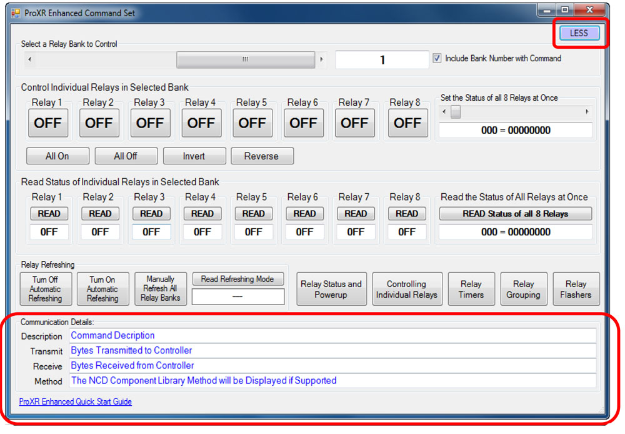Click the Reverse button
Viewport: 625px width, 434px height.
pos(262,156)
